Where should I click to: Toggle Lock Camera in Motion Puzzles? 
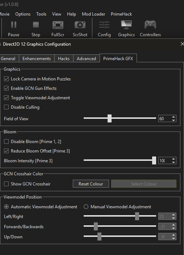pos(7,79)
